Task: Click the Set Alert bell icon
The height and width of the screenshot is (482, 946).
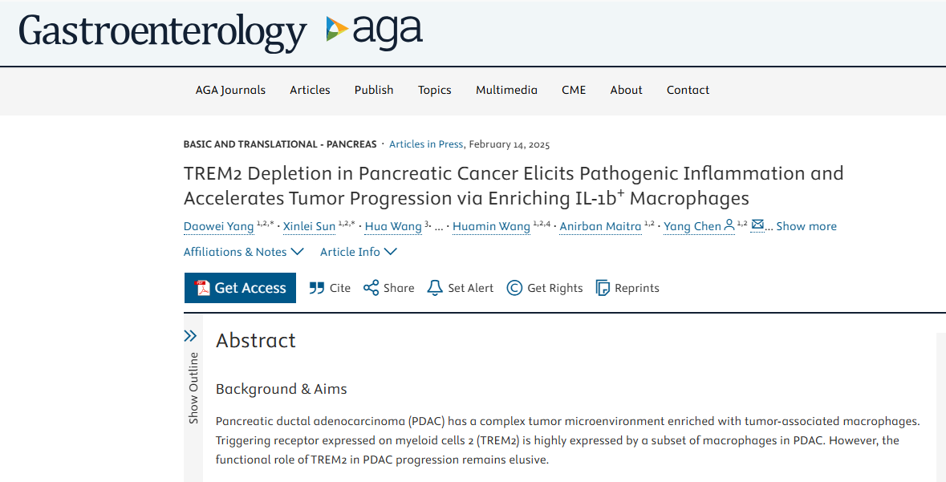Action: 434,288
